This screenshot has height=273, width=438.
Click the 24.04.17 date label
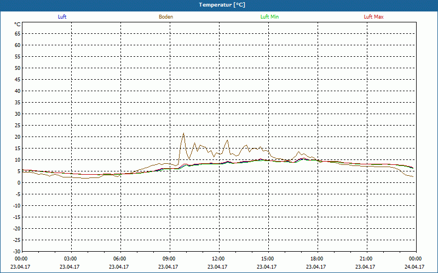coord(414,266)
